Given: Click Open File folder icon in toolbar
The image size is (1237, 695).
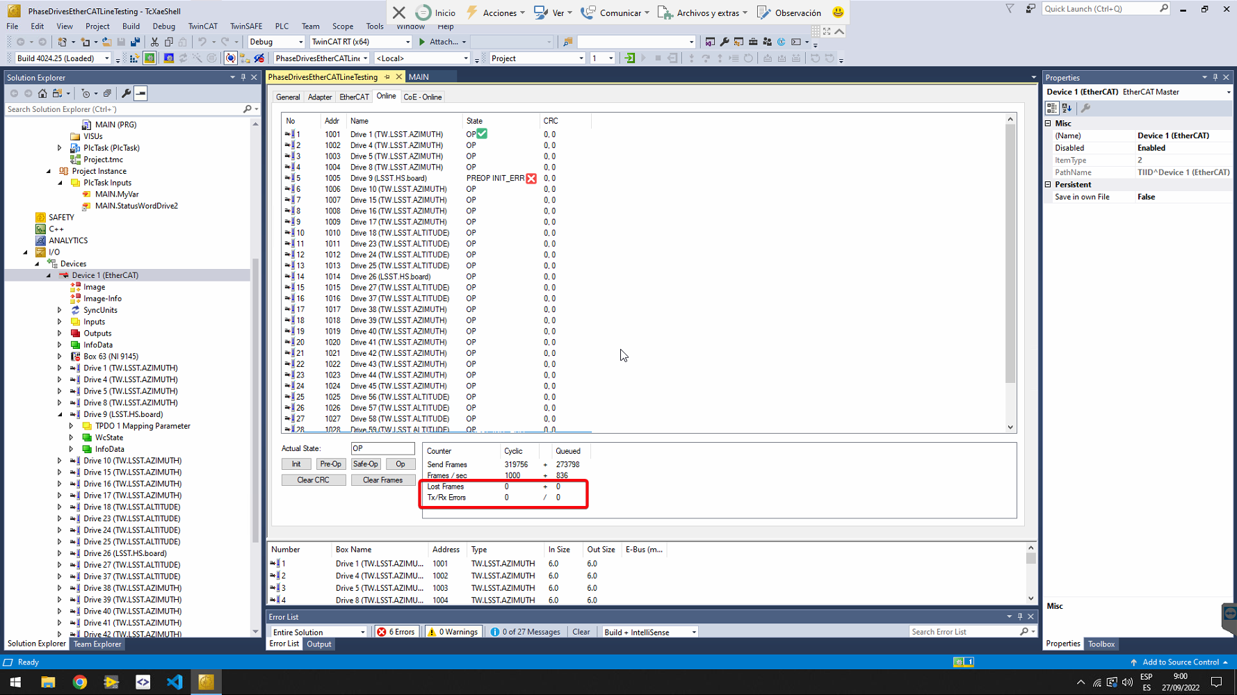Looking at the screenshot, I should (x=106, y=42).
